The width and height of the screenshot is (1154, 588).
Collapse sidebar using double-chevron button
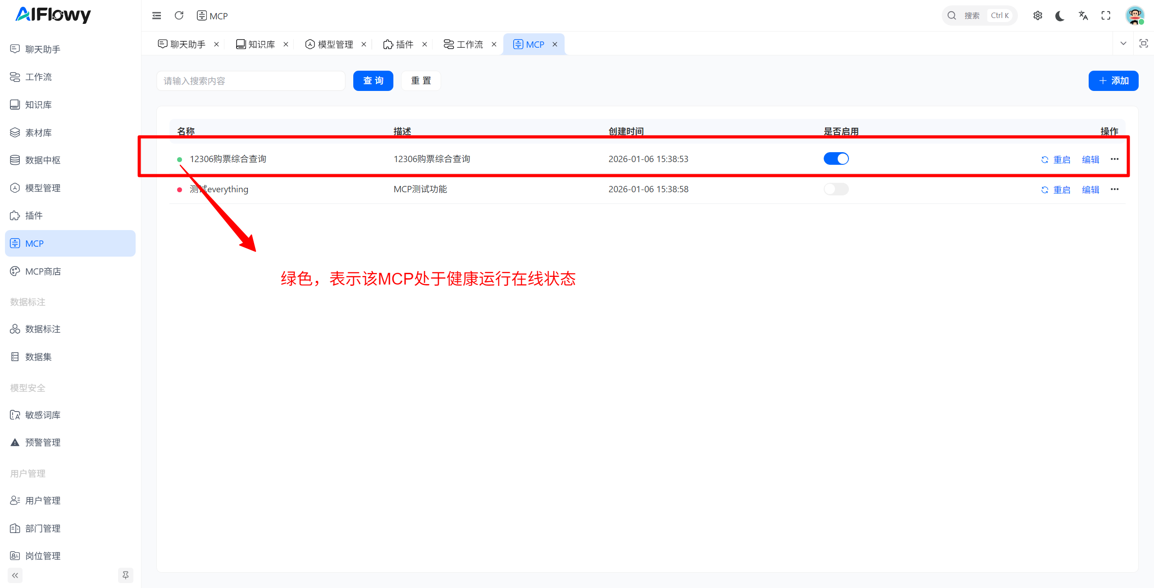click(x=15, y=575)
